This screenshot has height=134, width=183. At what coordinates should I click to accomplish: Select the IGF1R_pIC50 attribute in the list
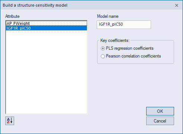46,28
